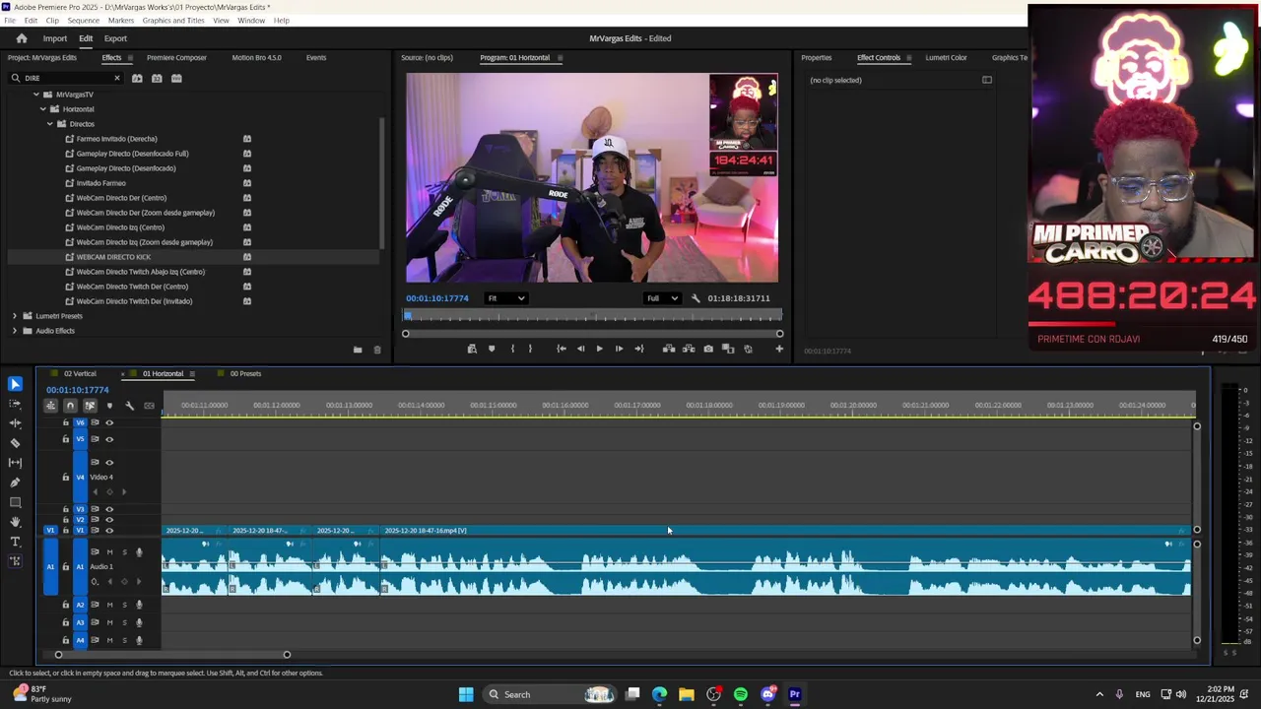Select the Razor tool
1261x709 pixels.
coord(15,443)
